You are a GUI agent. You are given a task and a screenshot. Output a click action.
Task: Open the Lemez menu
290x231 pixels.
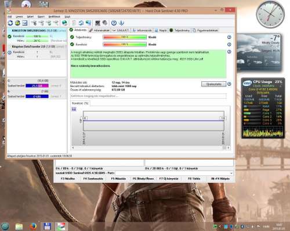(x=19, y=17)
